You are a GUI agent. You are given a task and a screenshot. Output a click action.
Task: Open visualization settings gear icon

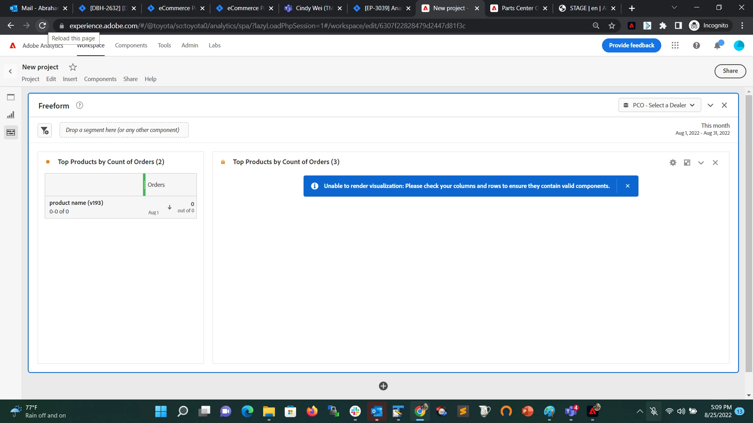(x=673, y=163)
